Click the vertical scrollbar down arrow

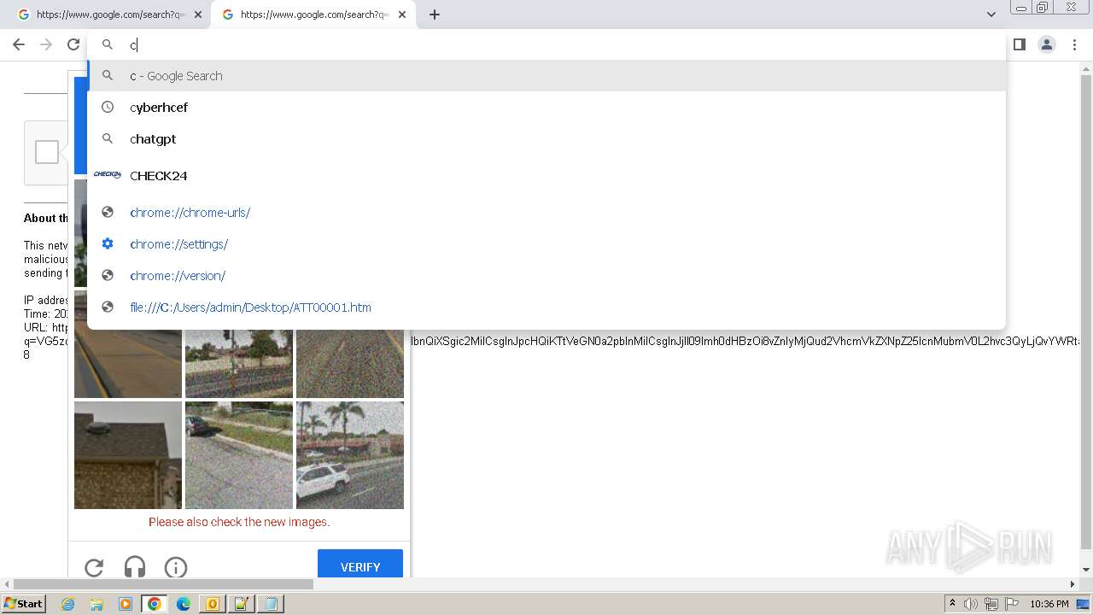[1086, 570]
